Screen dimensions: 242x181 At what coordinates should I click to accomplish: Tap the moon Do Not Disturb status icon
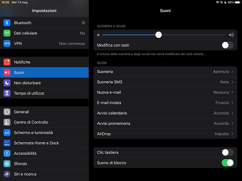(x=225, y=2)
